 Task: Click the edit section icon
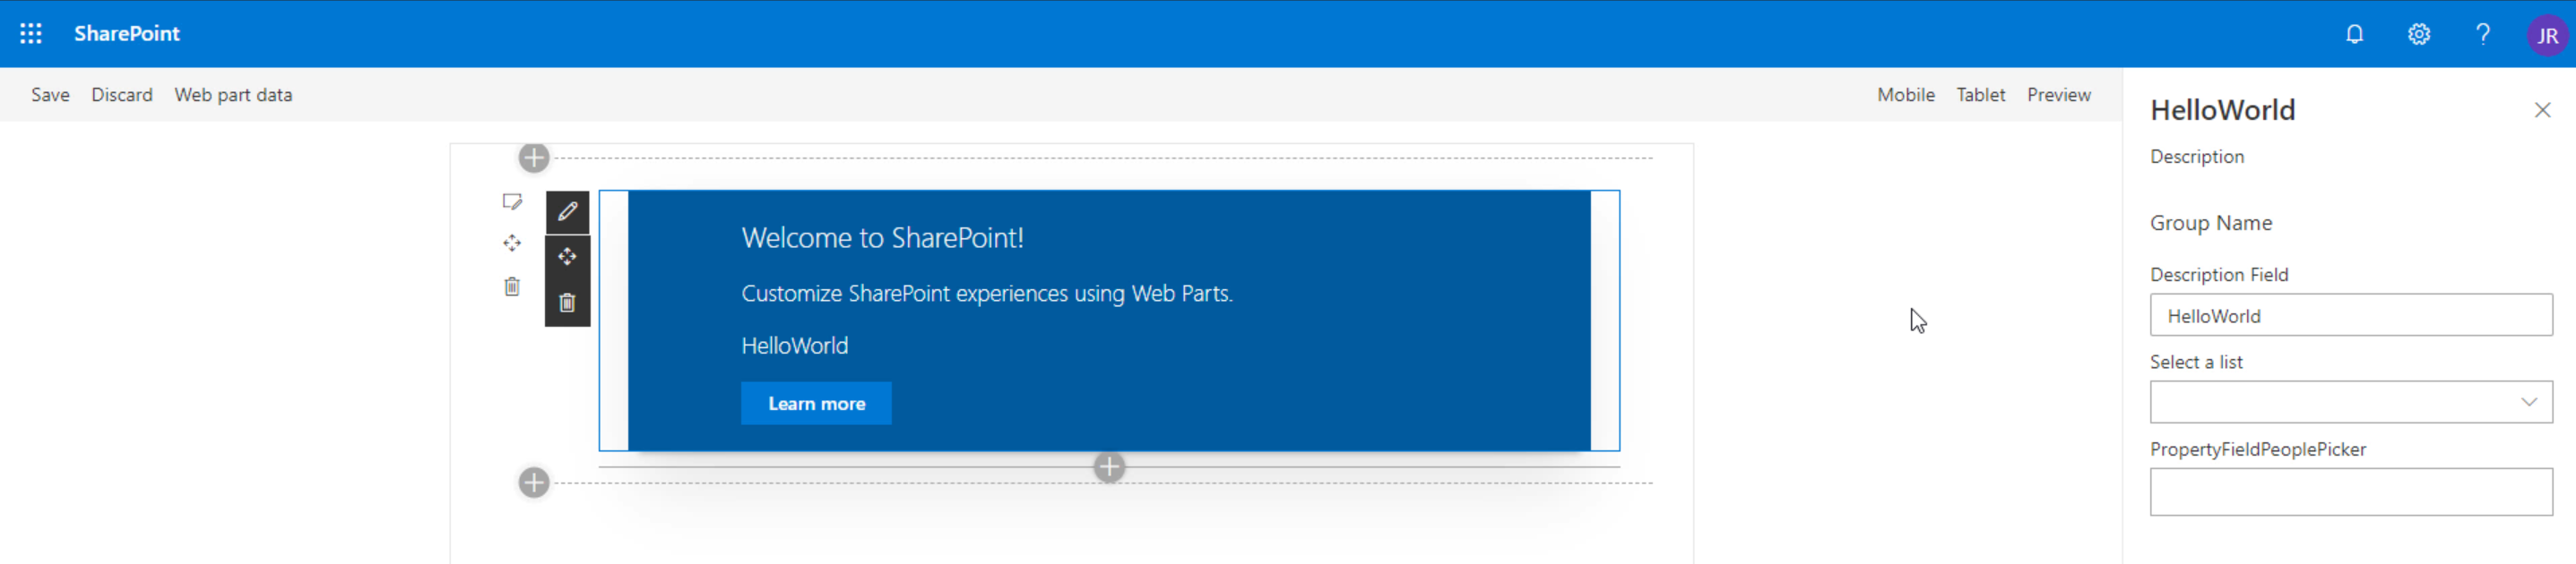pyautogui.click(x=512, y=201)
